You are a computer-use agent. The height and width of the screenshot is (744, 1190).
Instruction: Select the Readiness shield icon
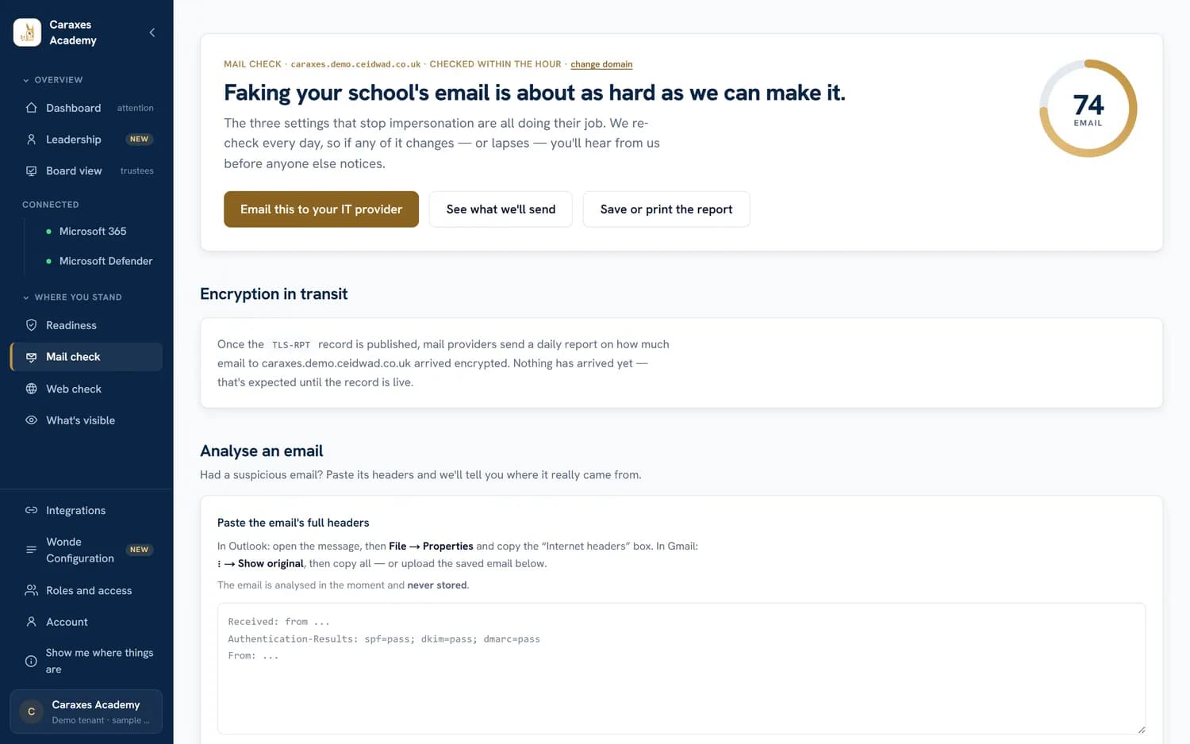[x=32, y=325]
